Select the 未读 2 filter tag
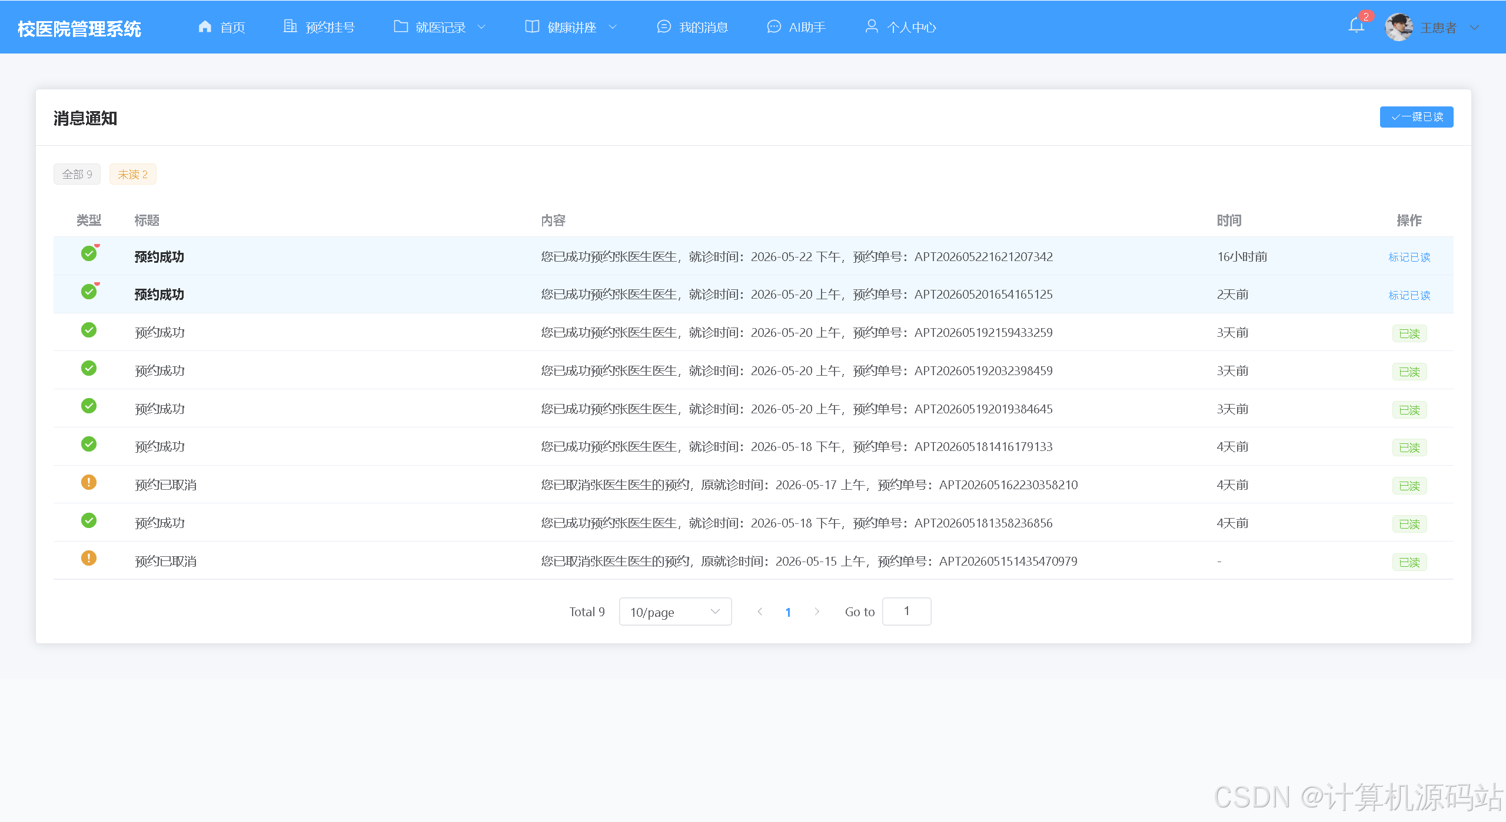 132,174
